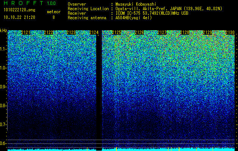Click the 'Receiving antenna' label
This screenshot has width=238, height=151.
87,18
